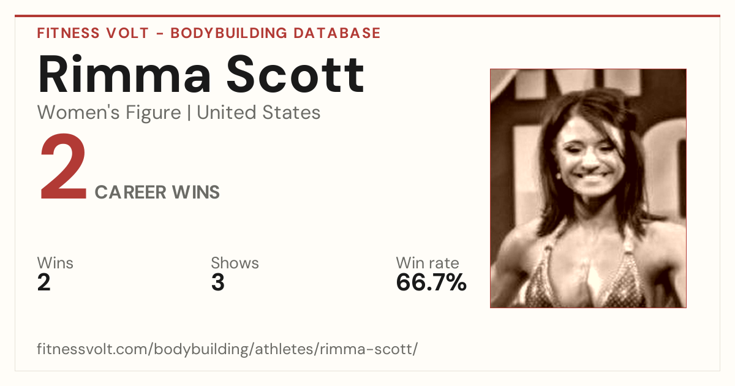735x386 pixels.
Task: Select the Rimma Scott name heading
Action: click(201, 74)
